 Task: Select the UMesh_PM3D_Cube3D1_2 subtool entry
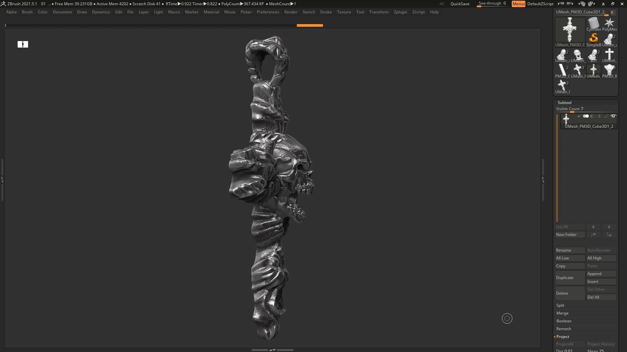click(589, 121)
